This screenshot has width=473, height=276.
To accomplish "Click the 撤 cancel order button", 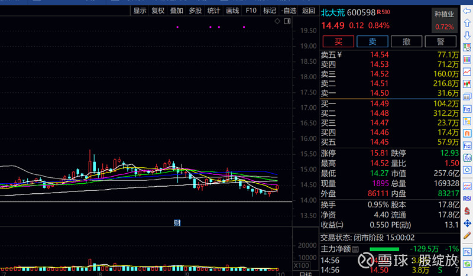I will click(x=406, y=41).
